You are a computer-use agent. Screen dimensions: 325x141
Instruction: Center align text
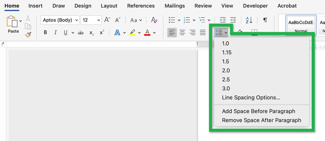182,33
